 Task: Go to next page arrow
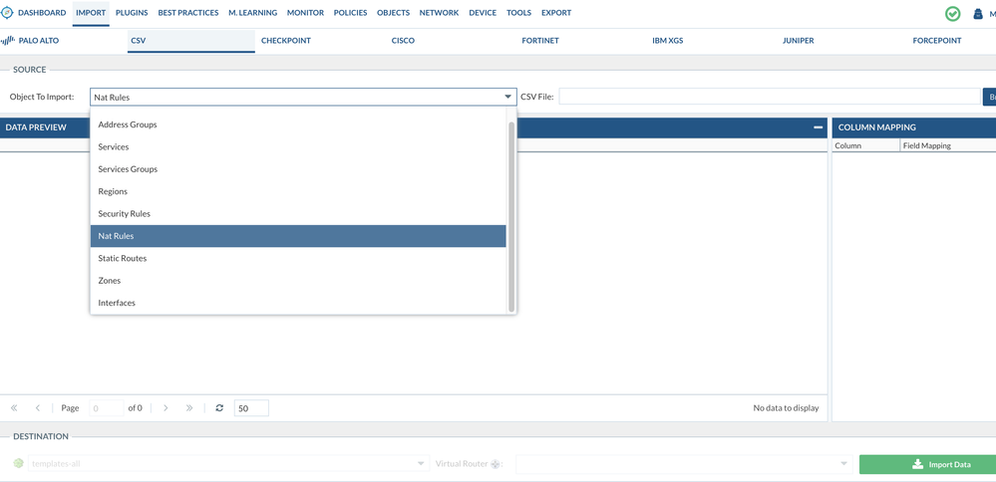166,407
